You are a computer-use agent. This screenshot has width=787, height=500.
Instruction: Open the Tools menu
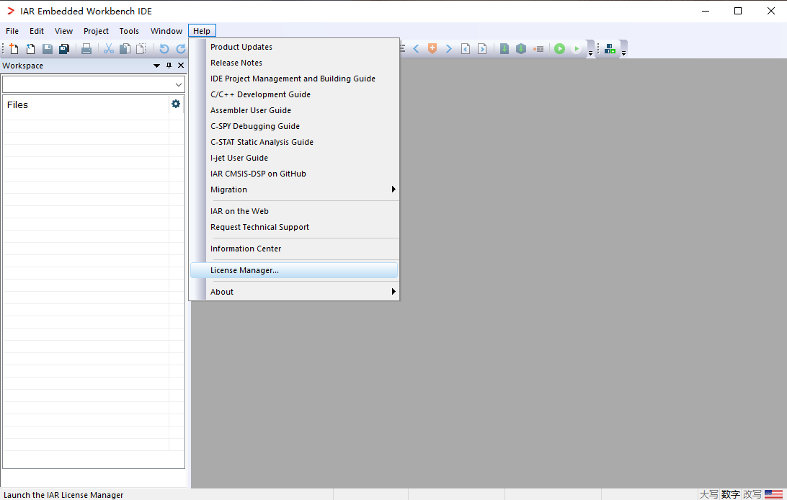(x=129, y=31)
